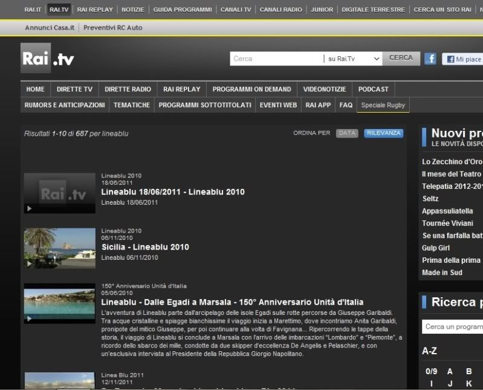The image size is (483, 390).
Task: Open the Sicilia Lineablu 2010 thumbnail
Action: tap(59, 248)
